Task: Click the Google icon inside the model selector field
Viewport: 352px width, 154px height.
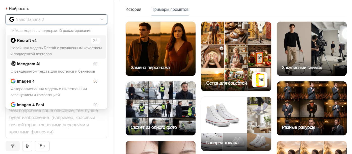Action: coord(12,19)
